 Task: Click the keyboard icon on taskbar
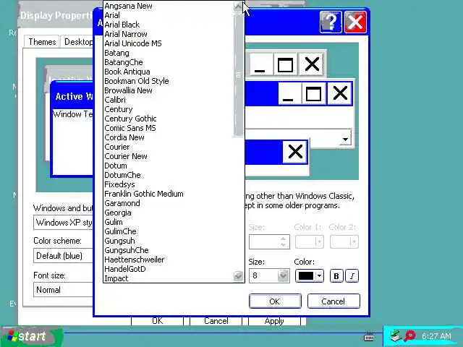coord(369,337)
